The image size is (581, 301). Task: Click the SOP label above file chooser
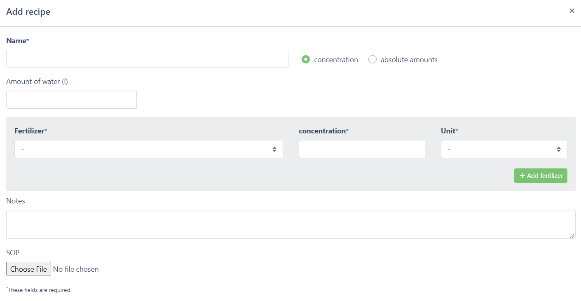point(13,253)
